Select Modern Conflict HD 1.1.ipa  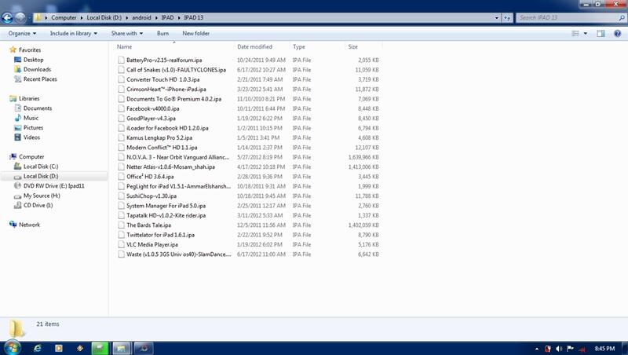(162, 148)
